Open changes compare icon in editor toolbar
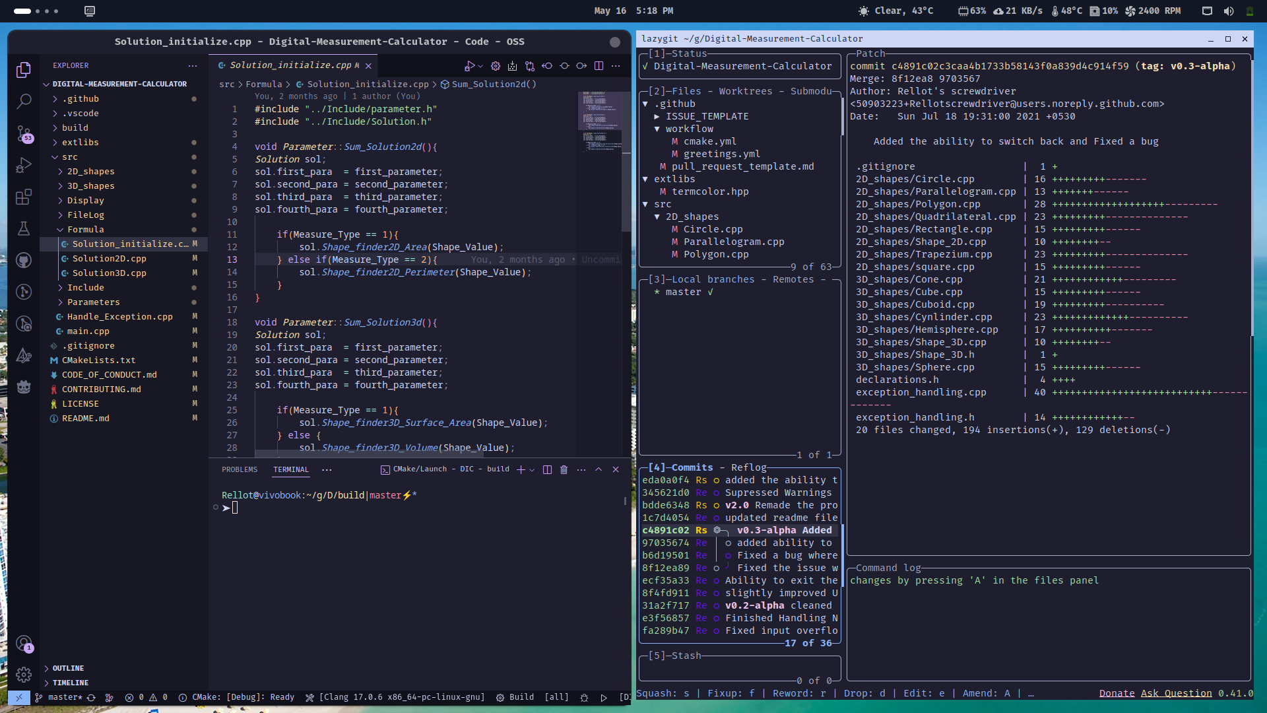This screenshot has height=713, width=1267. coord(530,65)
